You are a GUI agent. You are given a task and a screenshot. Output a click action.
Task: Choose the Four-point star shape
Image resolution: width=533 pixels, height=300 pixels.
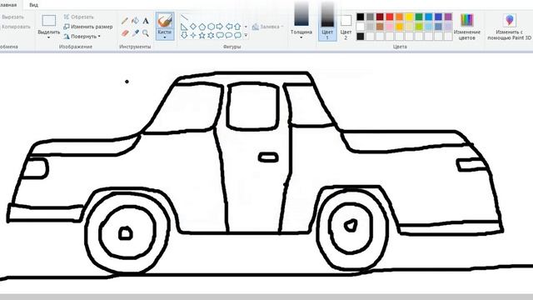[x=193, y=35]
